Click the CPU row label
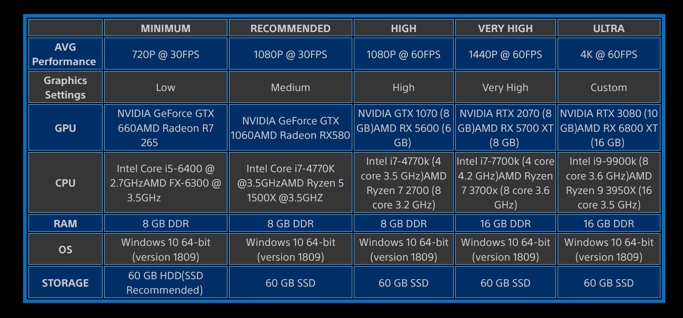Viewport: 683px width, 318px height. coord(65,183)
